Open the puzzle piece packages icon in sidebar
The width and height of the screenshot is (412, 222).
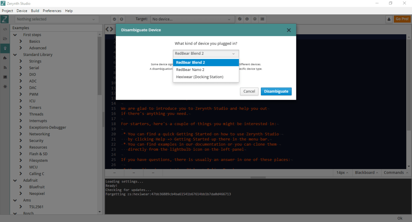coord(5,58)
